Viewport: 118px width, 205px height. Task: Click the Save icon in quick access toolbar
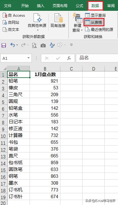(4, 45)
